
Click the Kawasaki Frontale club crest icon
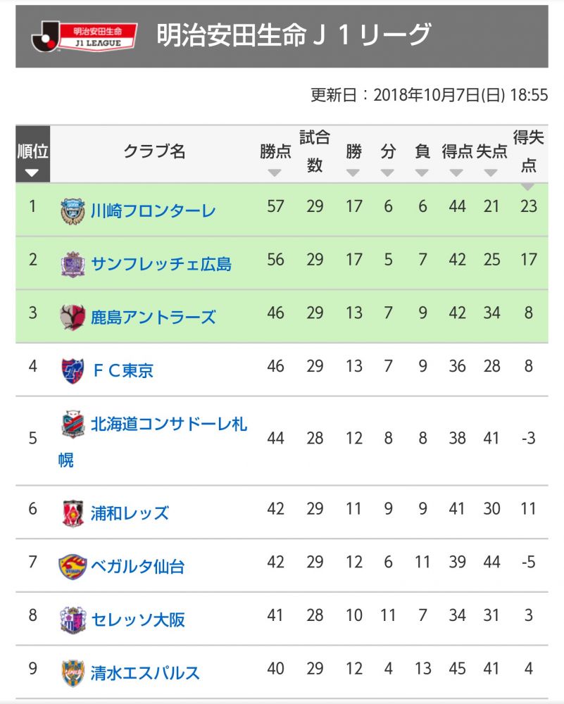(x=73, y=210)
